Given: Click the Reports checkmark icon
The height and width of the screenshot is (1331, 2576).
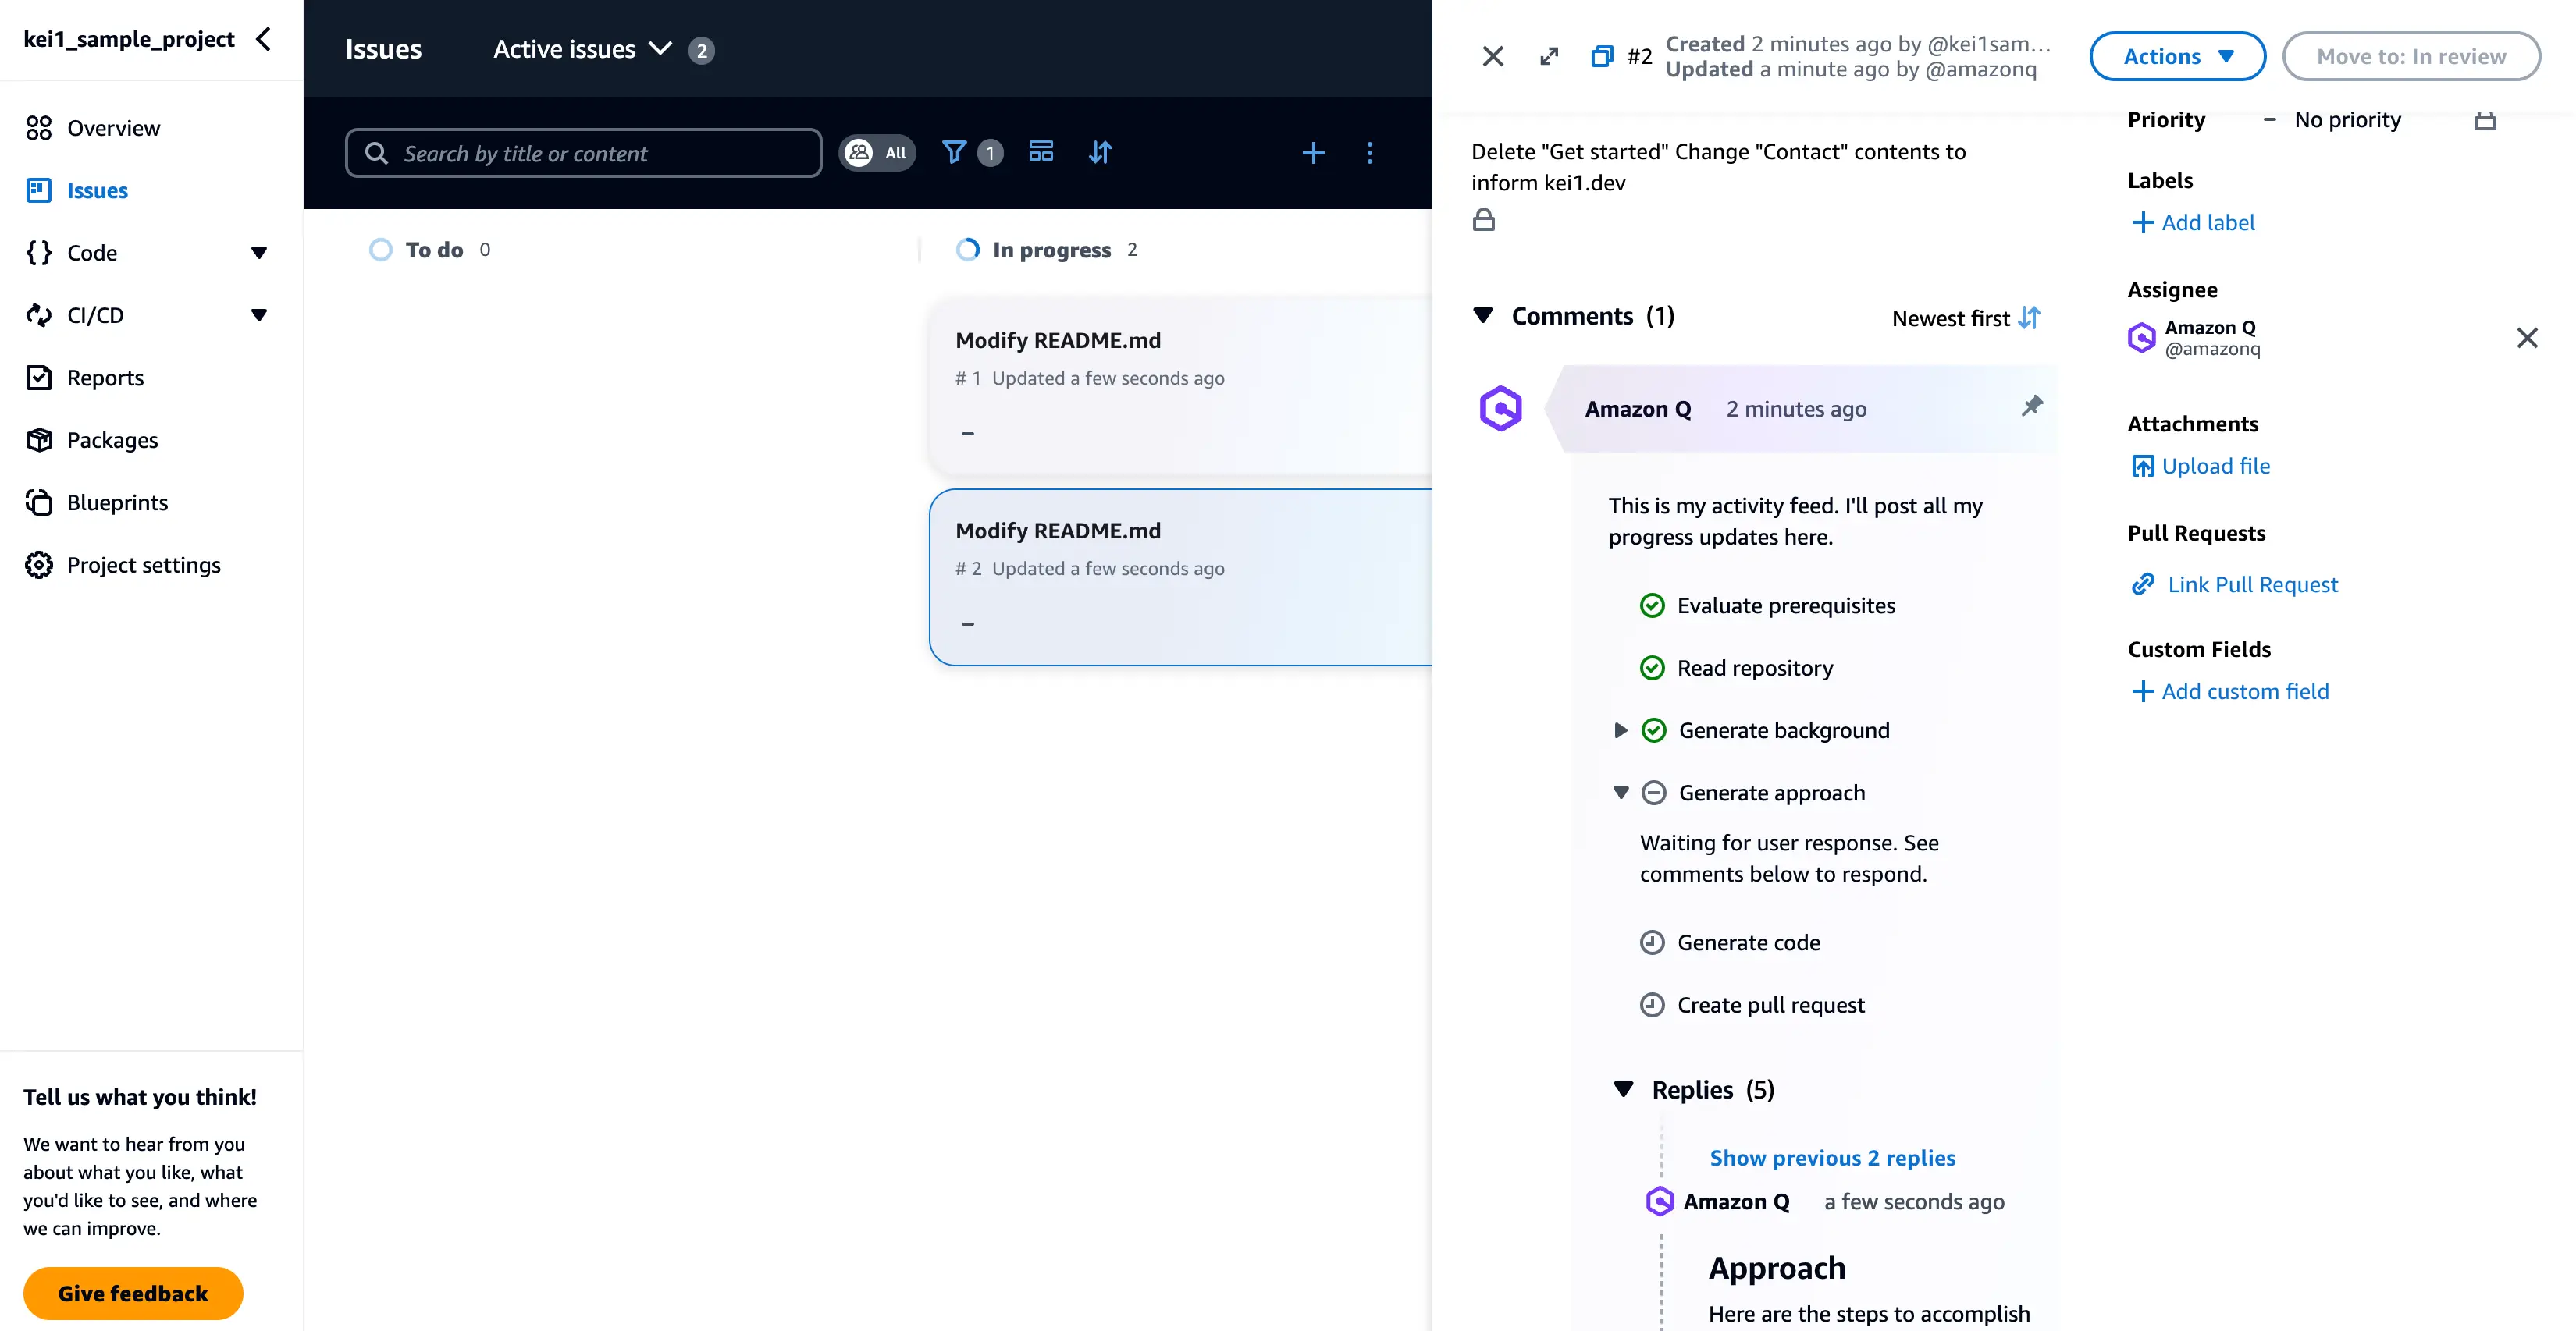Looking at the screenshot, I should coord(39,378).
